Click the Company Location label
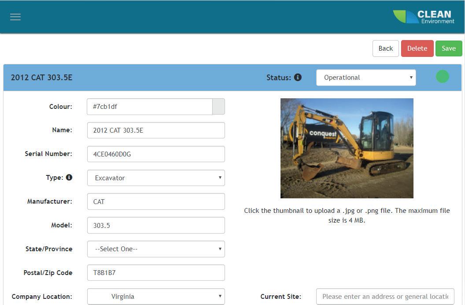The image size is (465, 305). [x=42, y=296]
